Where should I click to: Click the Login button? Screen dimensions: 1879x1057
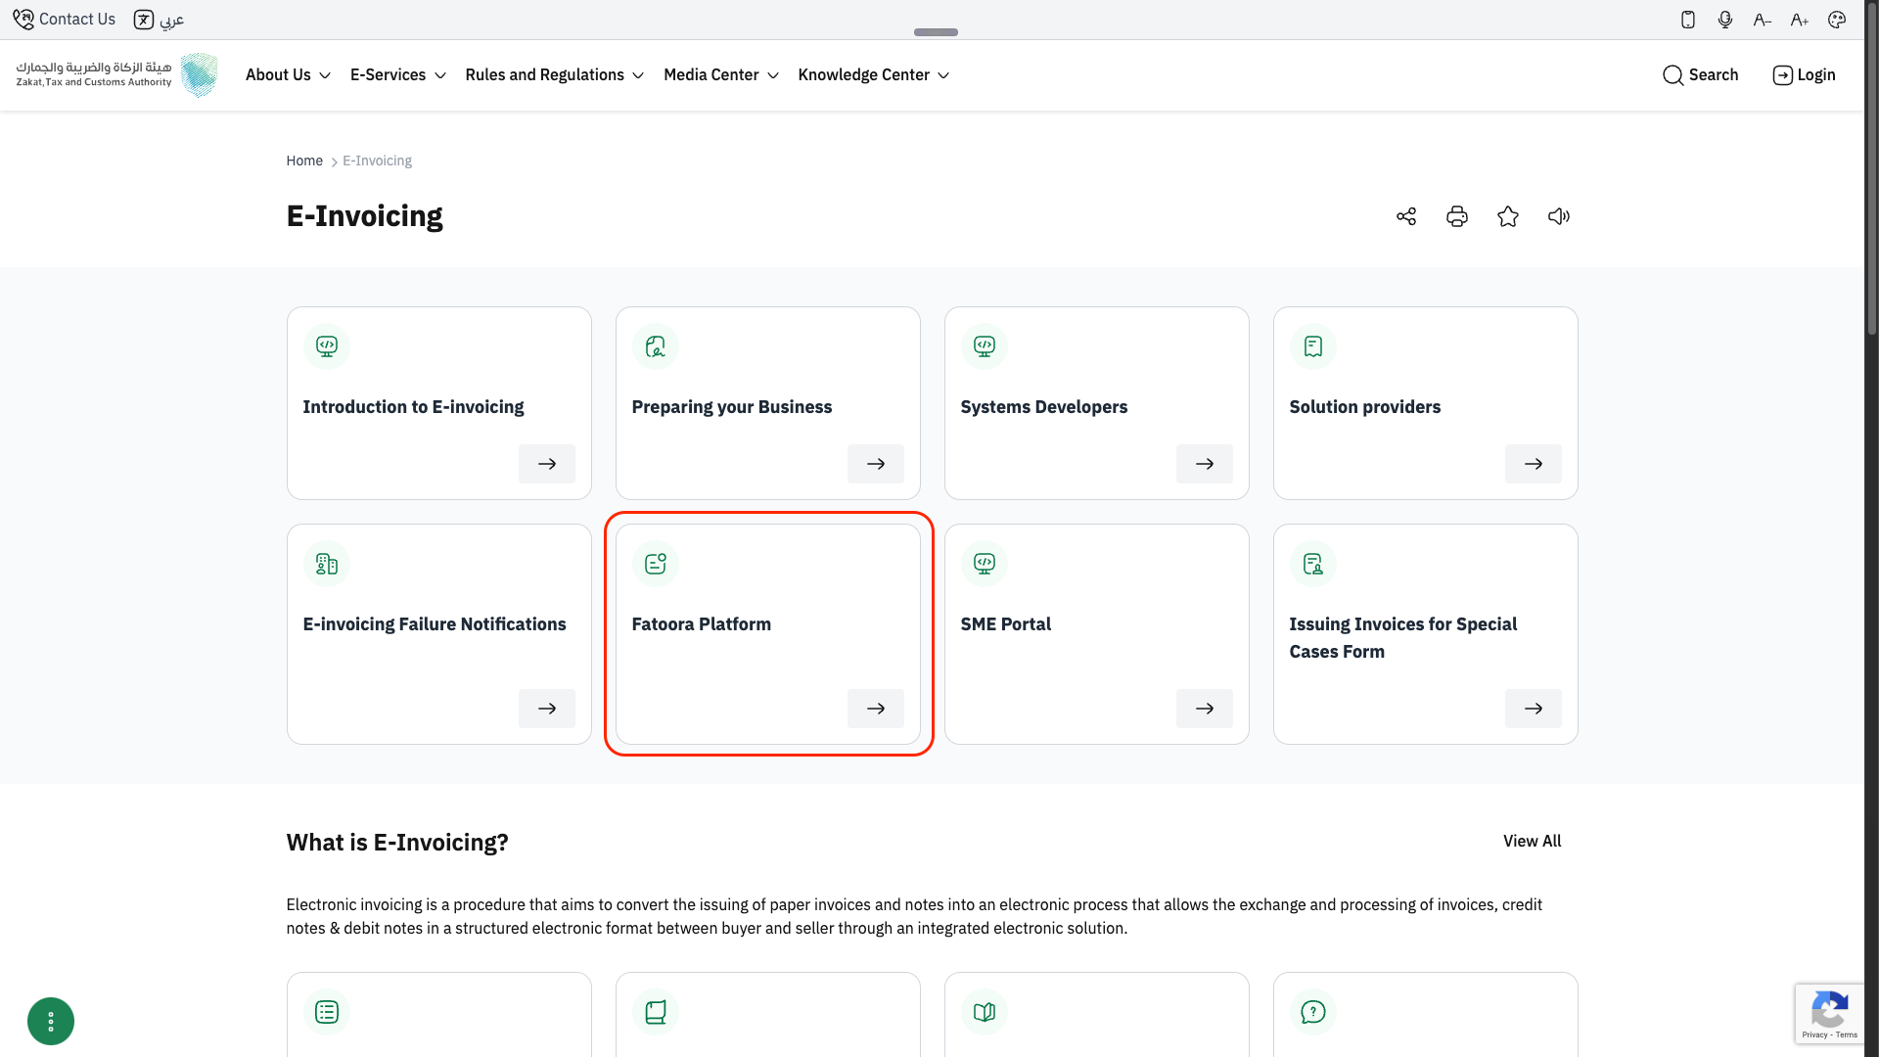[1804, 75]
